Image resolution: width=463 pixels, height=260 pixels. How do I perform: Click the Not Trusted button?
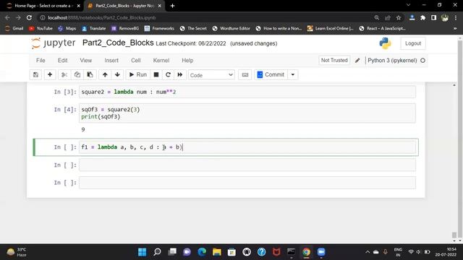334,60
